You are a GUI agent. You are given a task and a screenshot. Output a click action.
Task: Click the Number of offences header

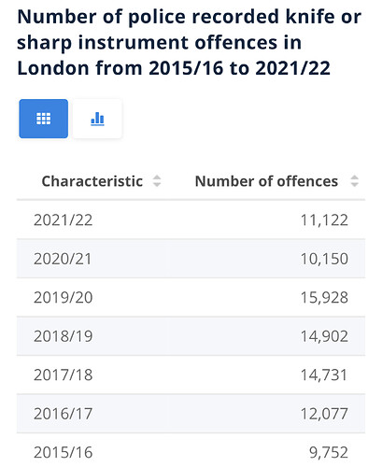(266, 181)
